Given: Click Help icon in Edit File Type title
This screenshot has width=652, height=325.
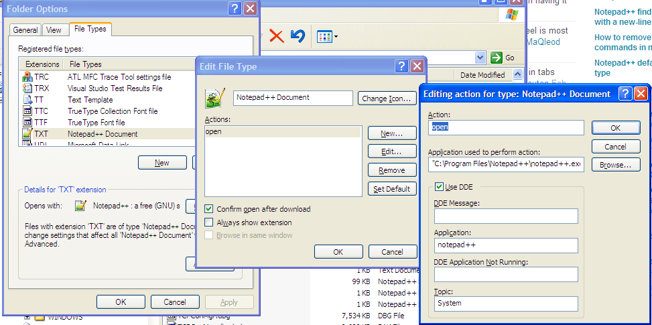Looking at the screenshot, I should click(401, 66).
